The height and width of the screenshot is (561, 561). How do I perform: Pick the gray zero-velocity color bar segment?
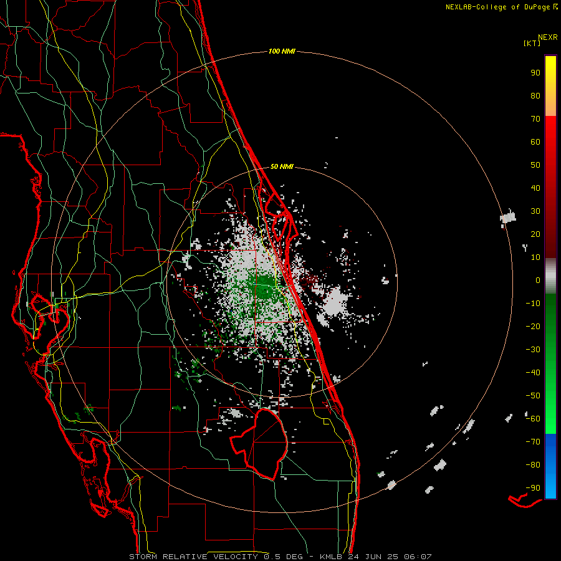550,276
